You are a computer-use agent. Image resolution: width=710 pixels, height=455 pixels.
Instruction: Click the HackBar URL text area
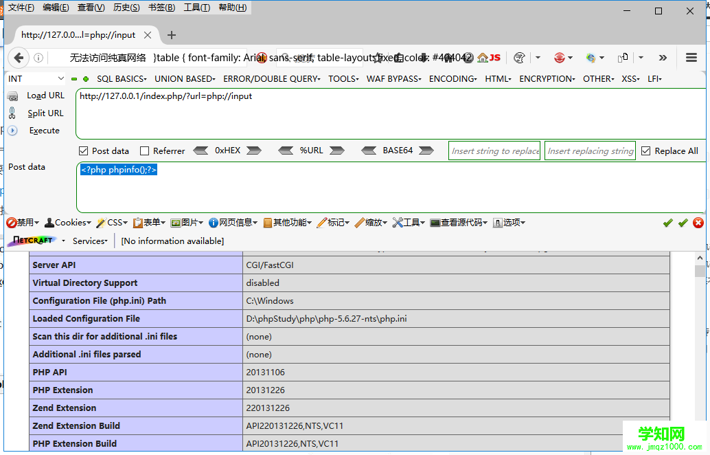coord(391,114)
